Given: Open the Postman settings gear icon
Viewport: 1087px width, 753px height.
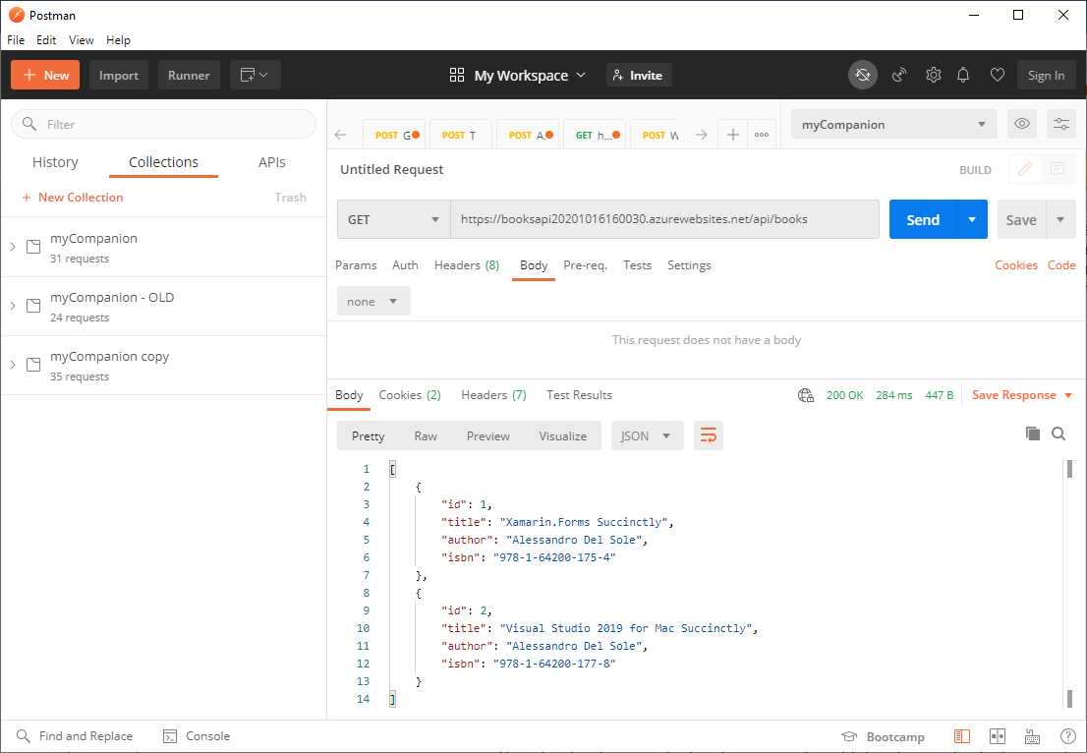Looking at the screenshot, I should pyautogui.click(x=934, y=75).
